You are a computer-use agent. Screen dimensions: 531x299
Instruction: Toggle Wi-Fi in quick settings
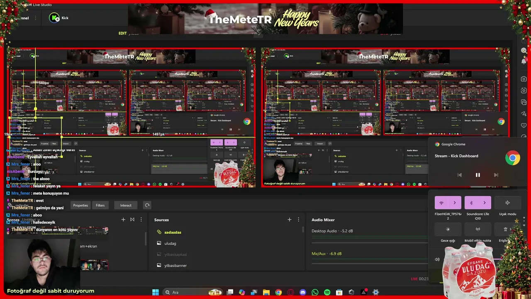pyautogui.click(x=441, y=203)
